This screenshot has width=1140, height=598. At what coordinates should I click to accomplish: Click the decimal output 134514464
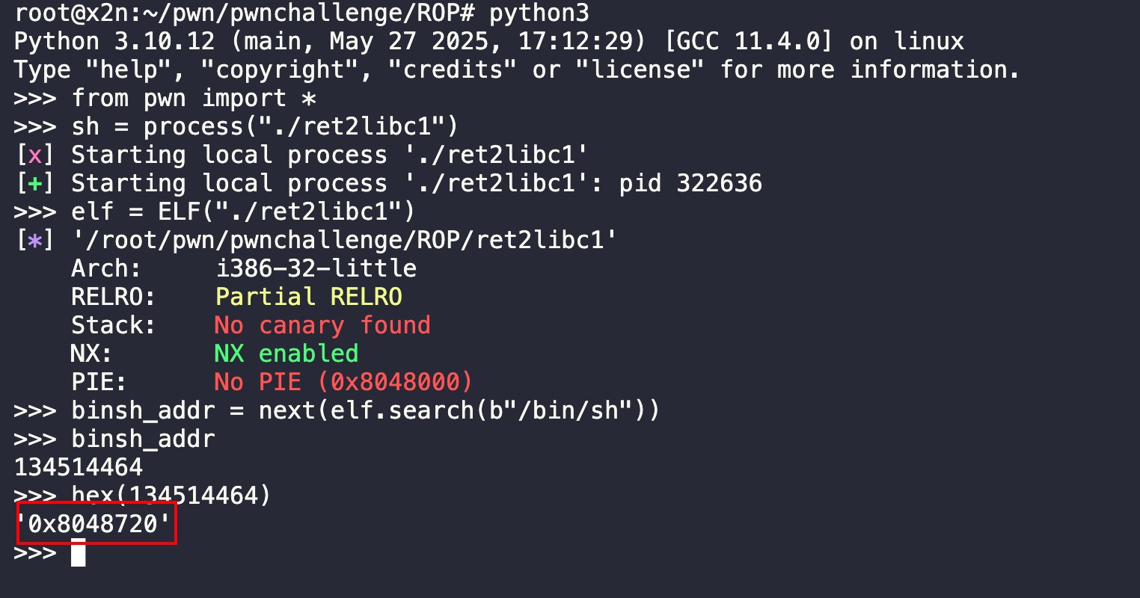(x=79, y=467)
